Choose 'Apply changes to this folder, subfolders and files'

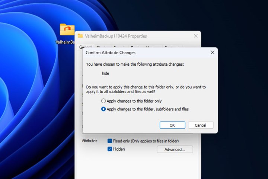(103, 109)
